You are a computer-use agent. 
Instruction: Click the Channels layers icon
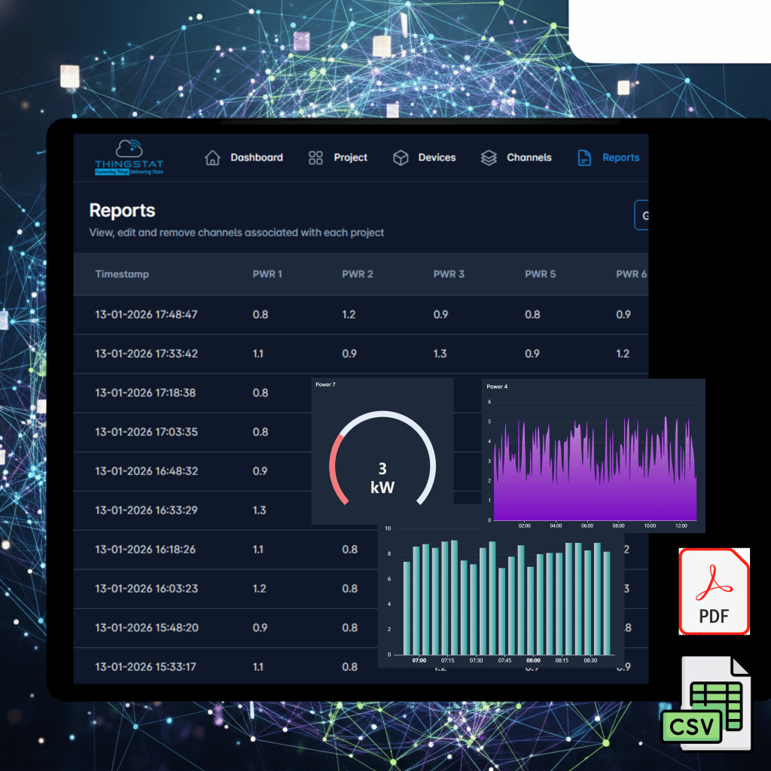[x=489, y=158]
